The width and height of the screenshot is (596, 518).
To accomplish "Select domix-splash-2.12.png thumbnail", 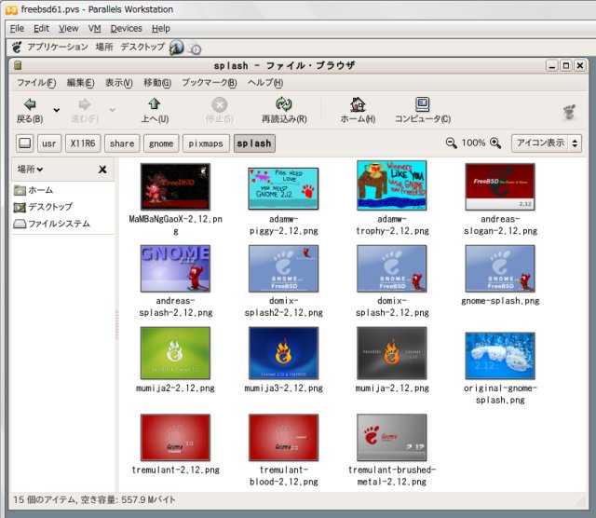I will tap(391, 268).
